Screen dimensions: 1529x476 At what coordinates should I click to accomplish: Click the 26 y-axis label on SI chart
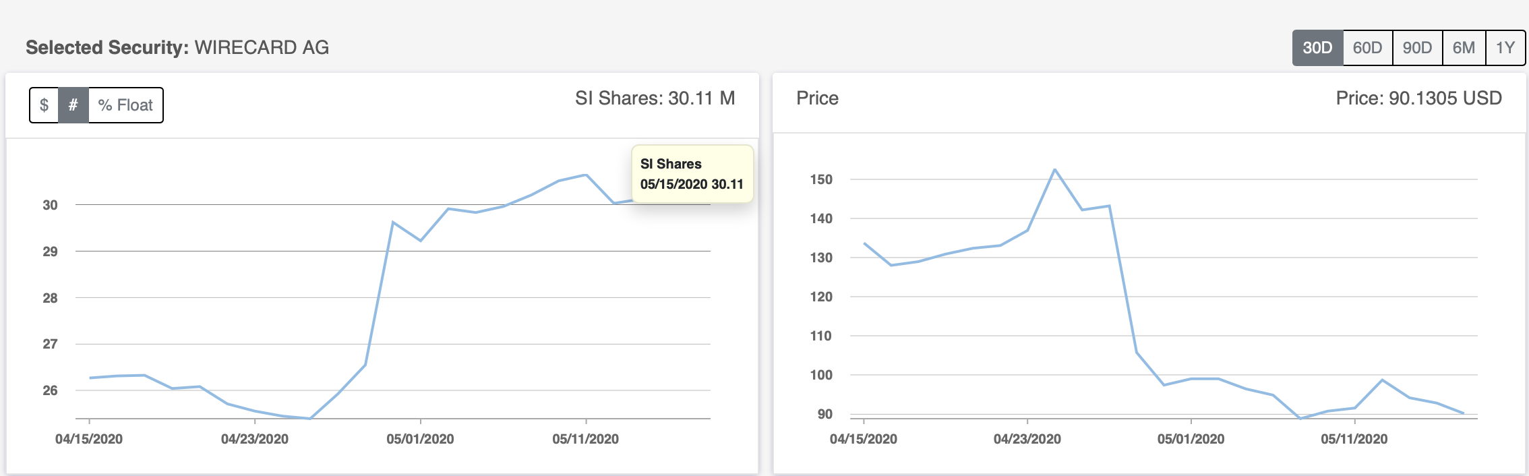point(50,390)
